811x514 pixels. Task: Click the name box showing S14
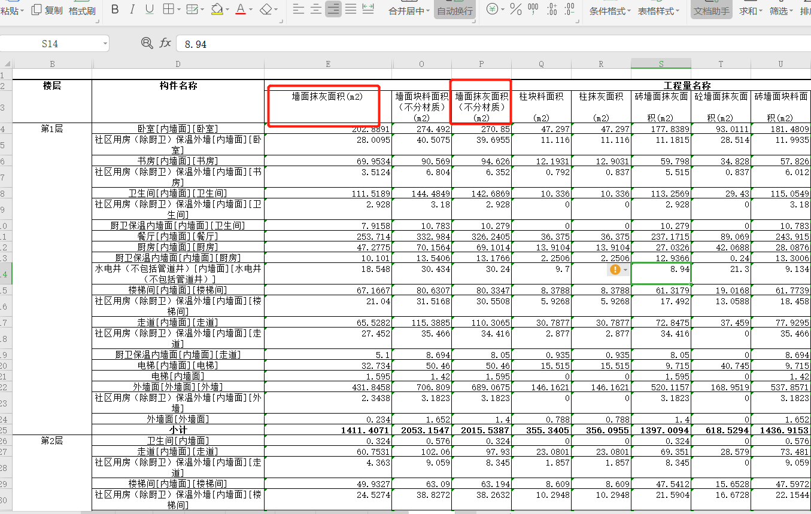click(50, 44)
